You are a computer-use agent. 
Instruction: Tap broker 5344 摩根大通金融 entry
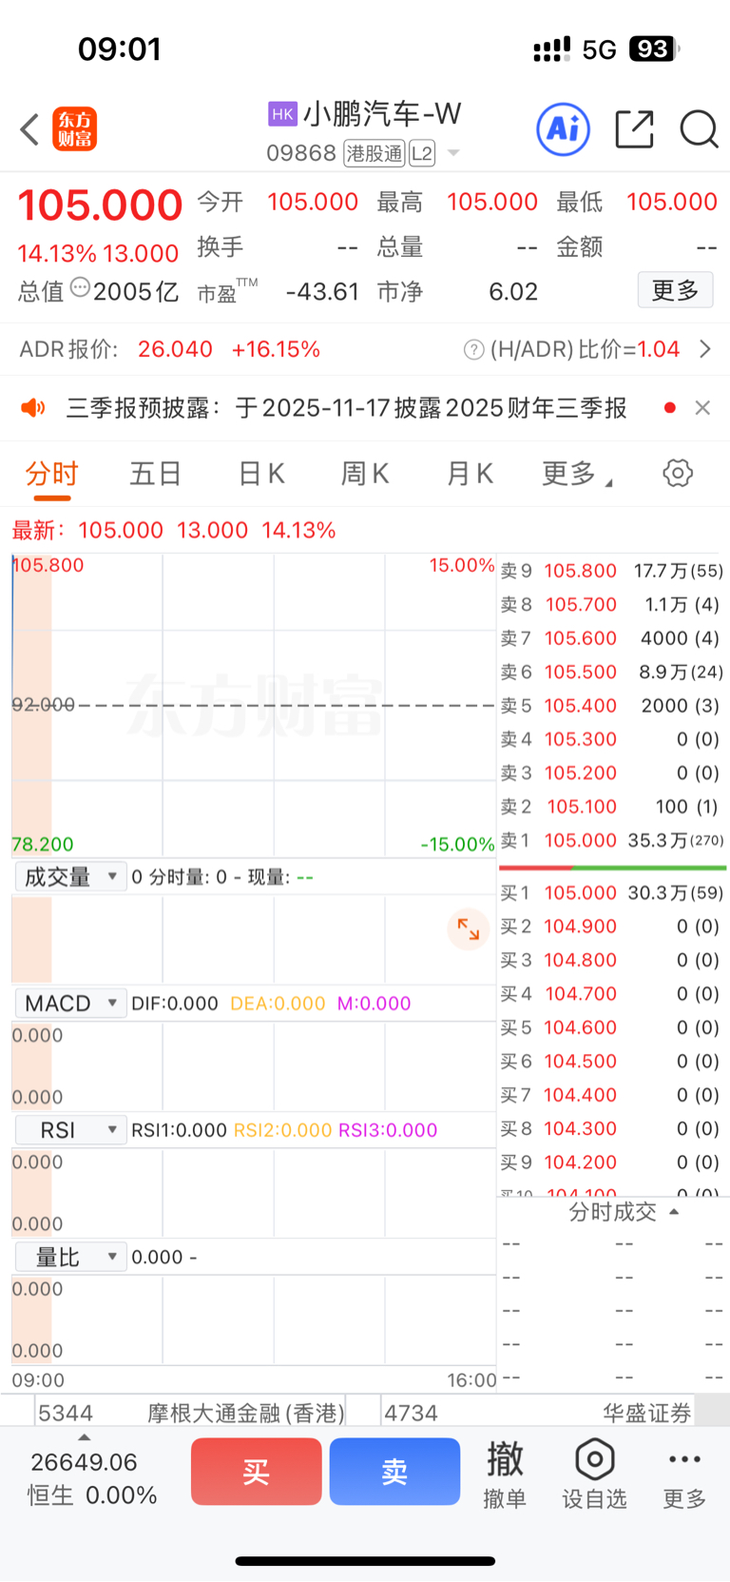(x=190, y=1413)
